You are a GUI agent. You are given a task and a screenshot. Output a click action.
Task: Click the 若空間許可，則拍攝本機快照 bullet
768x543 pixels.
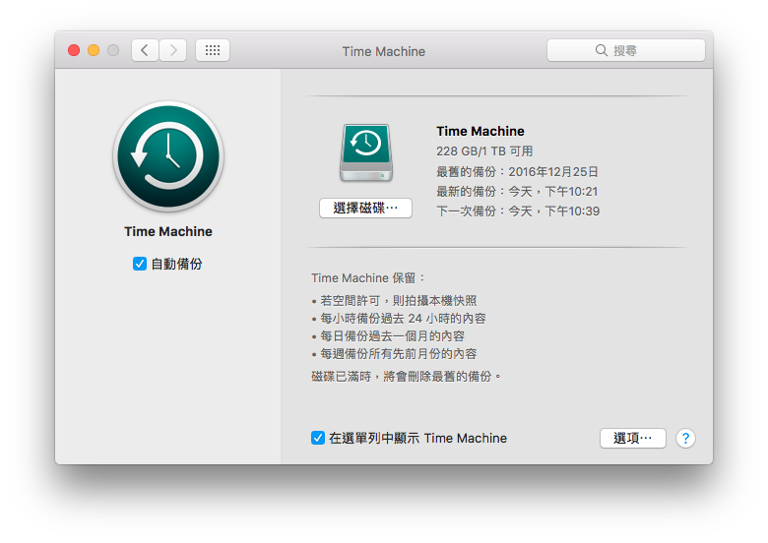(394, 300)
